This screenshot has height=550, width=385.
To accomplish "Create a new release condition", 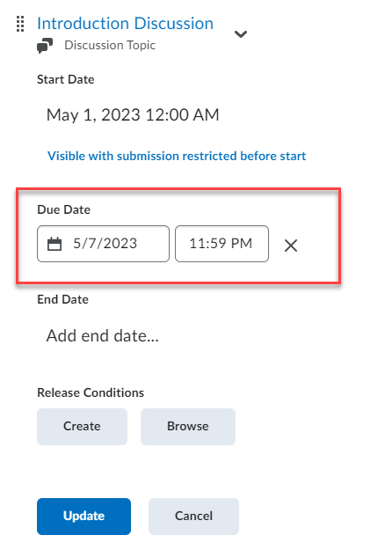I will (x=82, y=427).
